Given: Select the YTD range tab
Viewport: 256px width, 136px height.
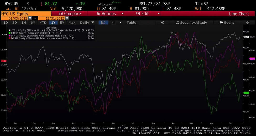Looking at the screenshot, I should click(43, 23).
